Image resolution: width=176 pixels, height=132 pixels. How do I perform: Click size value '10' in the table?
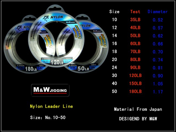point(114,20)
